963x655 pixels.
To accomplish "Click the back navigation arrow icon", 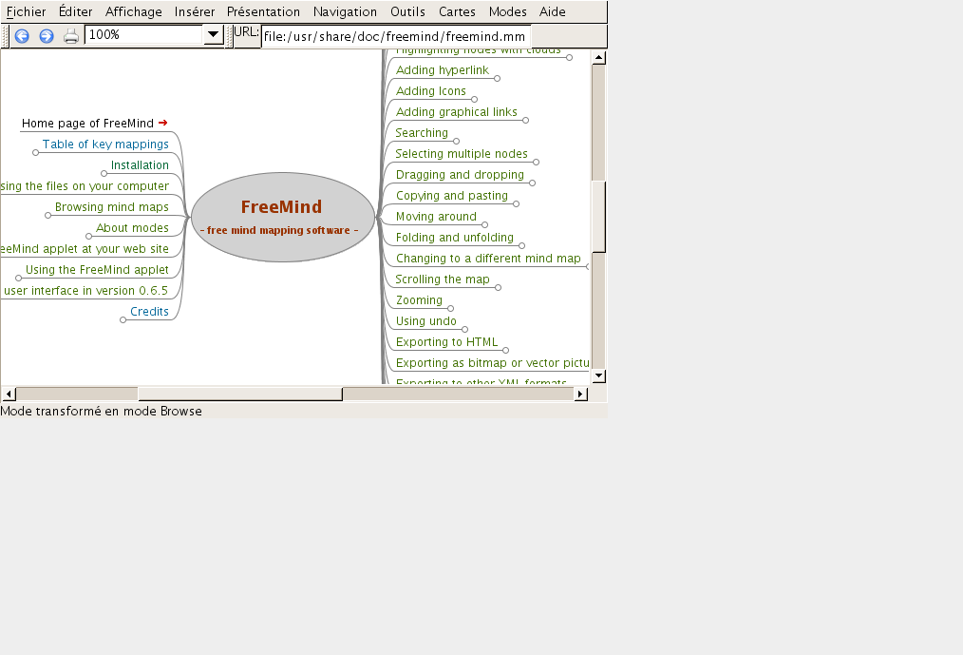I will pyautogui.click(x=22, y=36).
